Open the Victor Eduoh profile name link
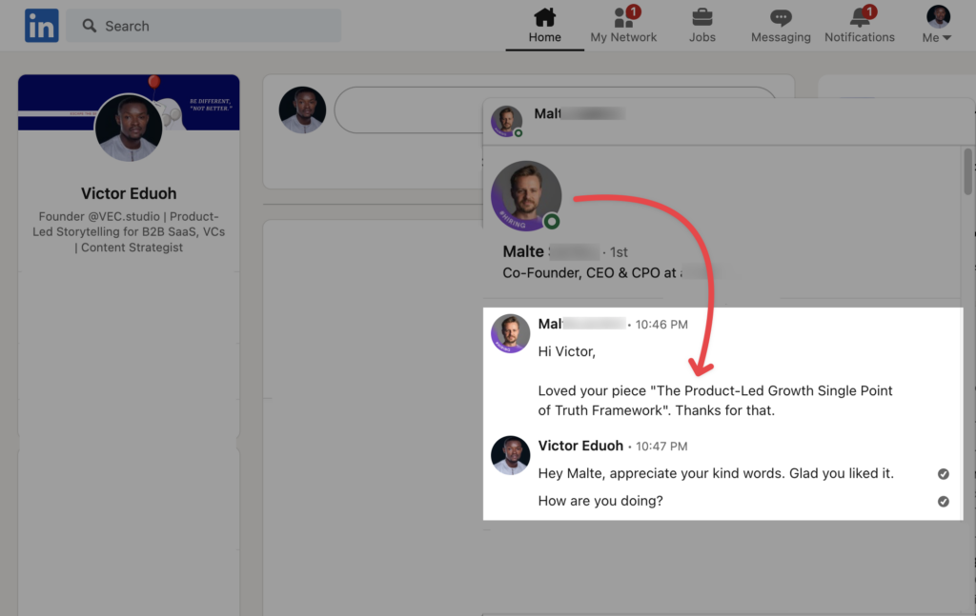The width and height of the screenshot is (976, 616). coord(129,193)
